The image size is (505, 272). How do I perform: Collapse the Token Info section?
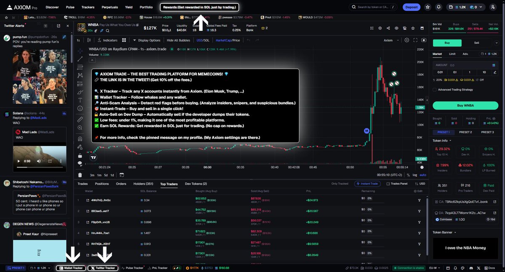442,141
